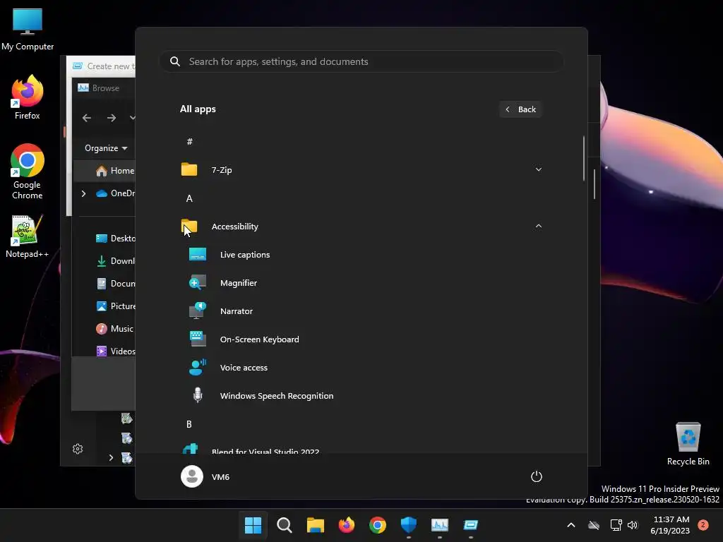This screenshot has height=542, width=723.
Task: Go Back from All apps
Action: (520, 109)
